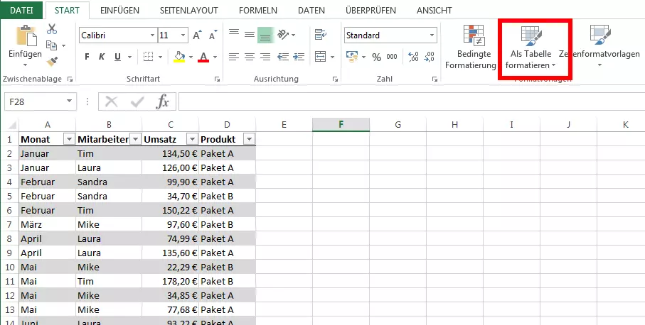Image resolution: width=645 pixels, height=325 pixels.
Task: Align text to the vertical middle
Action: click(250, 35)
